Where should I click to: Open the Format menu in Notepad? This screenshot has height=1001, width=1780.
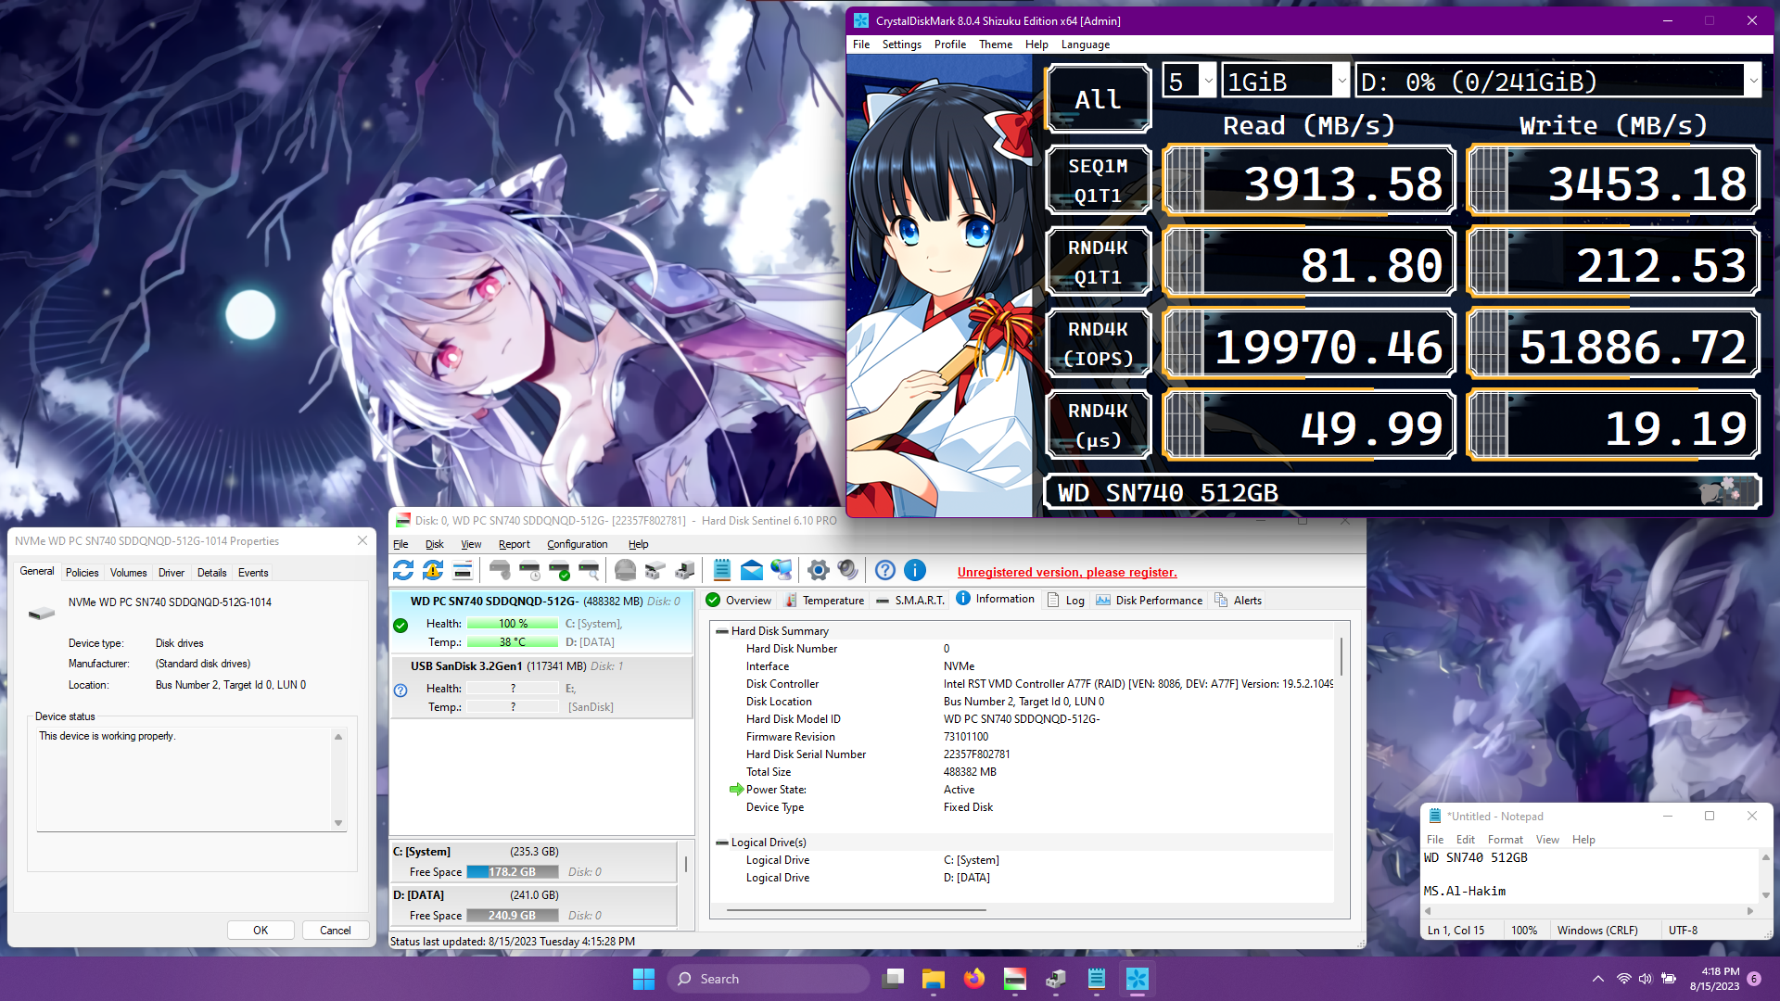(x=1505, y=840)
